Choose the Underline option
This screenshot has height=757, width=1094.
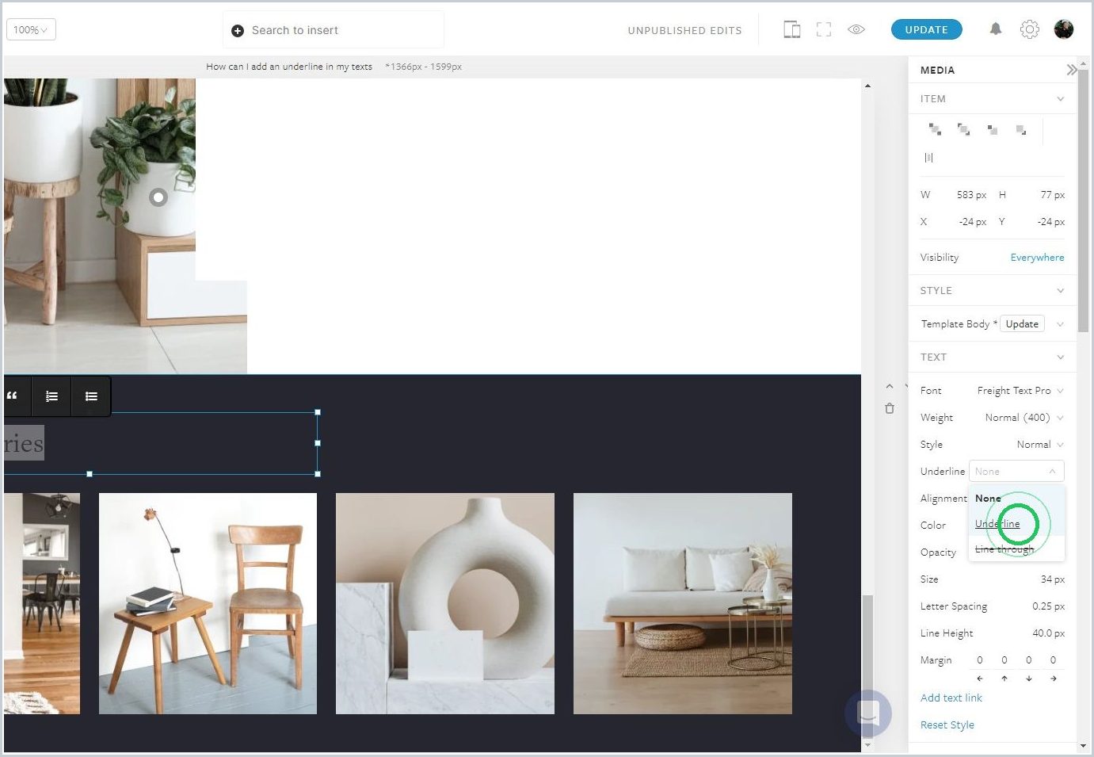coord(1016,524)
